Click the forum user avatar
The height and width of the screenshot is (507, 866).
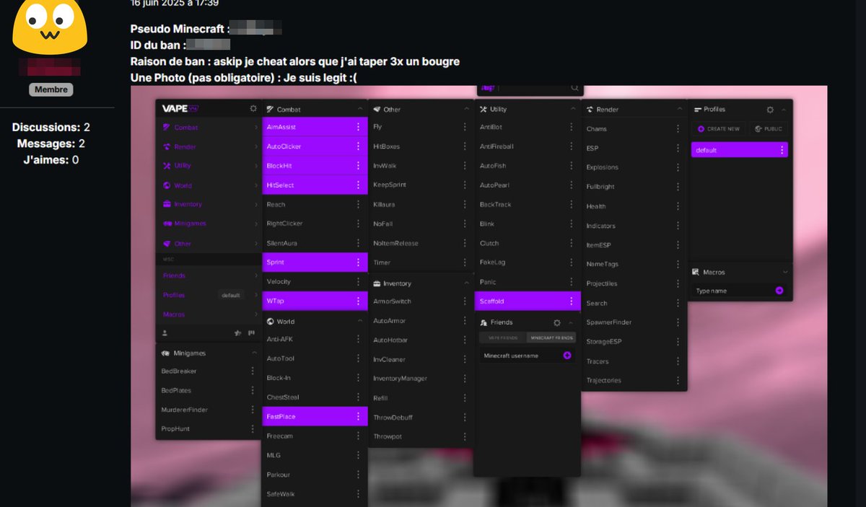(51, 25)
